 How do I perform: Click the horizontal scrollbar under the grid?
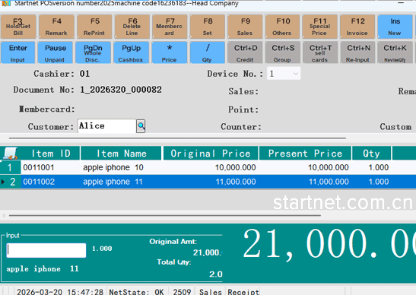(x=164, y=215)
